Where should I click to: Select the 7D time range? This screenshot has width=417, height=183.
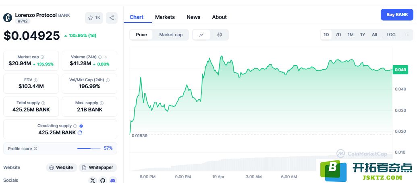(338, 35)
